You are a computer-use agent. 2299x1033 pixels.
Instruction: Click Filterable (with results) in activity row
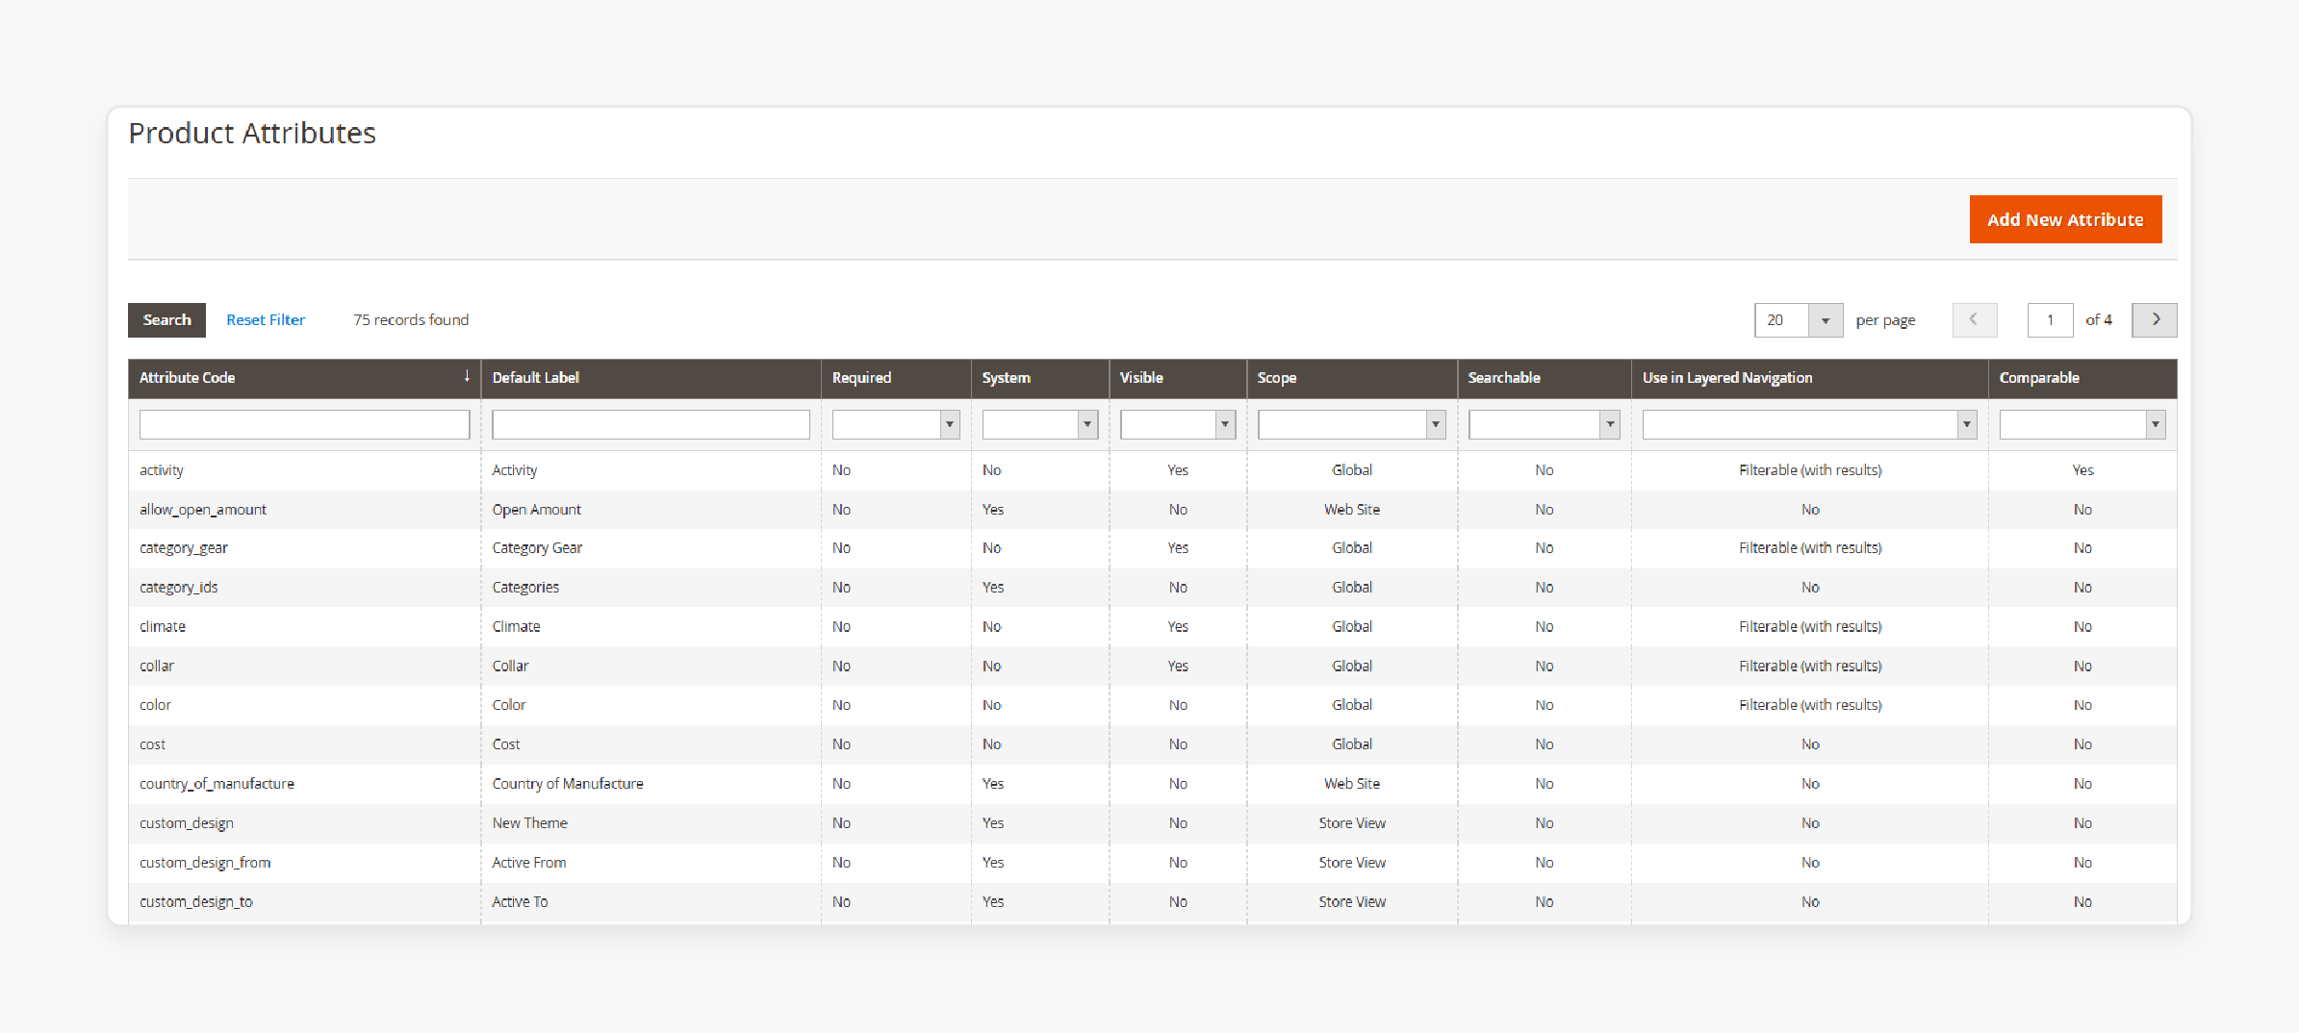[x=1809, y=470]
